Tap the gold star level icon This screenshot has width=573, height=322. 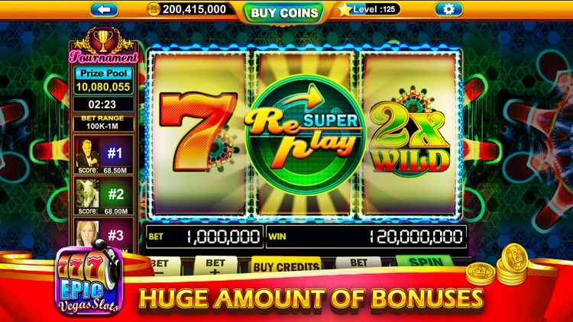coord(345,10)
